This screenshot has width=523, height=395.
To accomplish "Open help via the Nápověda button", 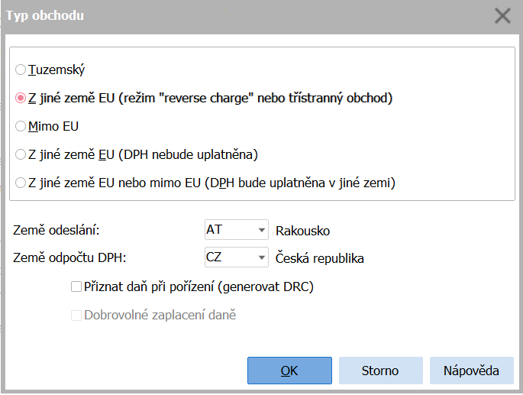I will [x=471, y=371].
